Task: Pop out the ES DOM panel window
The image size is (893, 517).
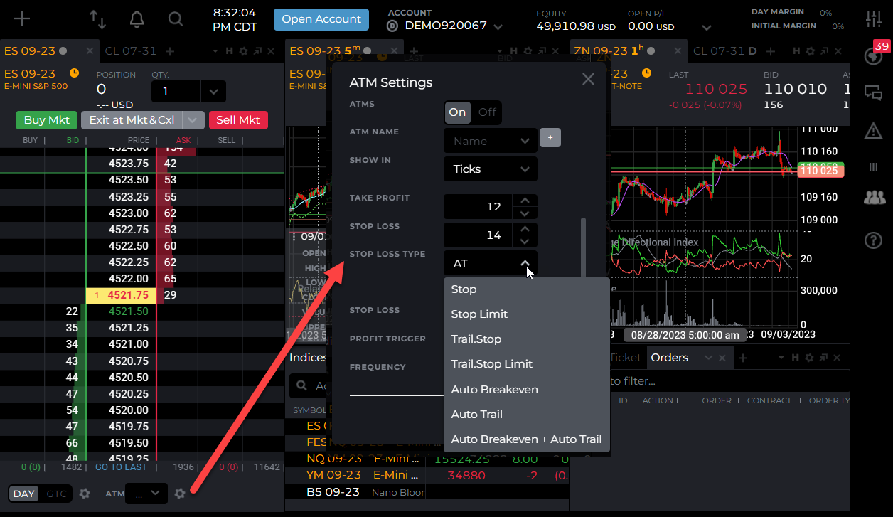Action: 257,51
